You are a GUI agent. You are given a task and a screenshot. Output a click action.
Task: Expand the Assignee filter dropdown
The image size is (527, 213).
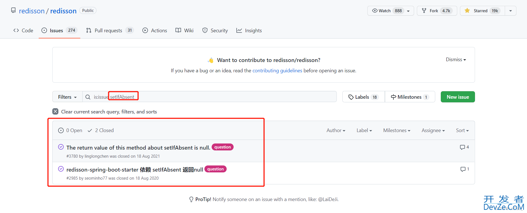point(433,130)
